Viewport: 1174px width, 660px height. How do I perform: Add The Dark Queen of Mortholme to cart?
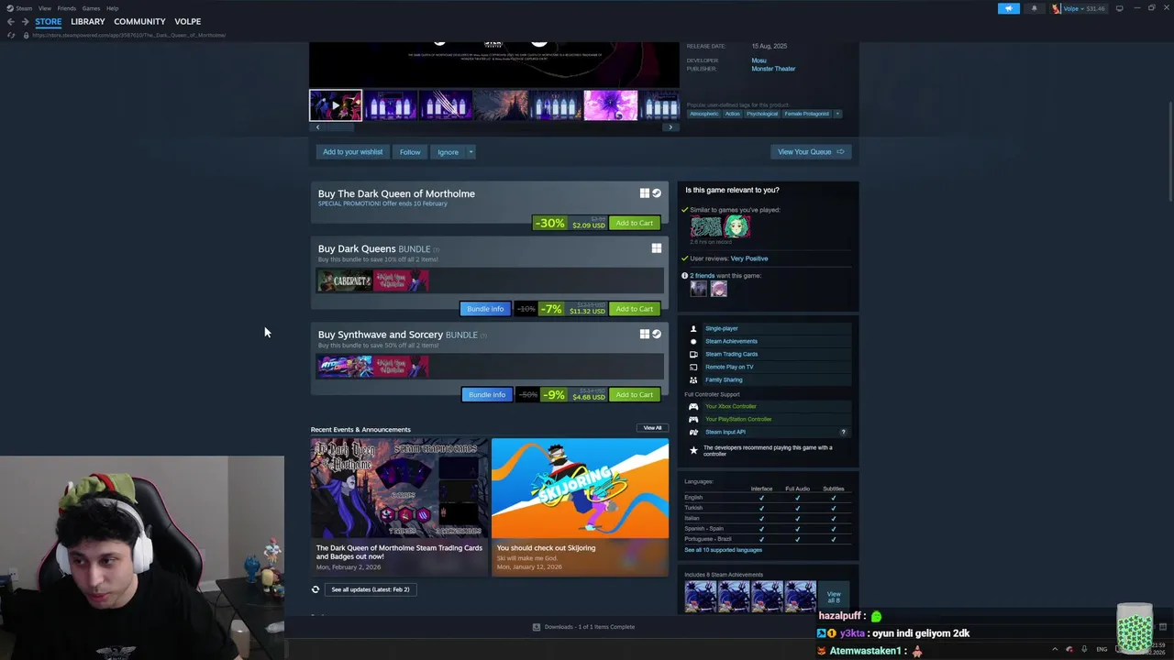pos(635,223)
